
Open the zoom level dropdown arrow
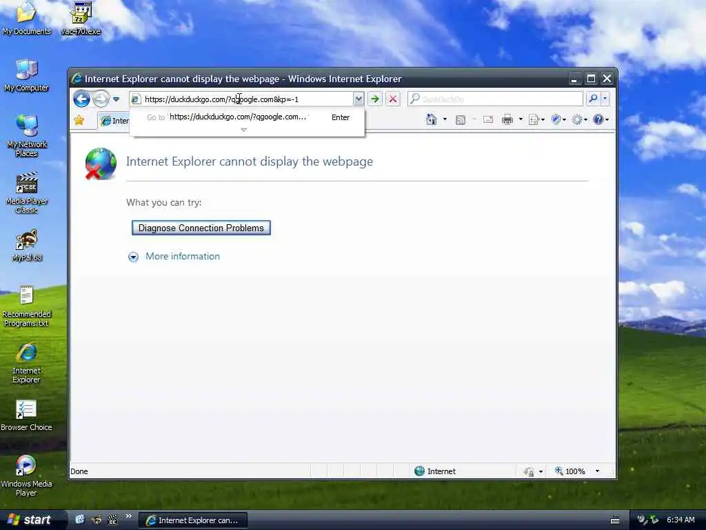(598, 471)
